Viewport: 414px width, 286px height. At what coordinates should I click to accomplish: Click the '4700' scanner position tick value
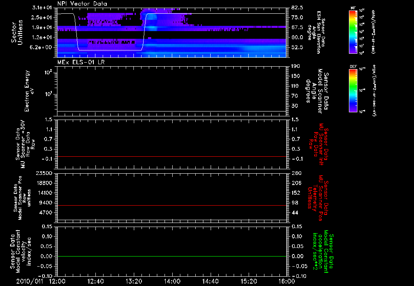click(x=45, y=212)
